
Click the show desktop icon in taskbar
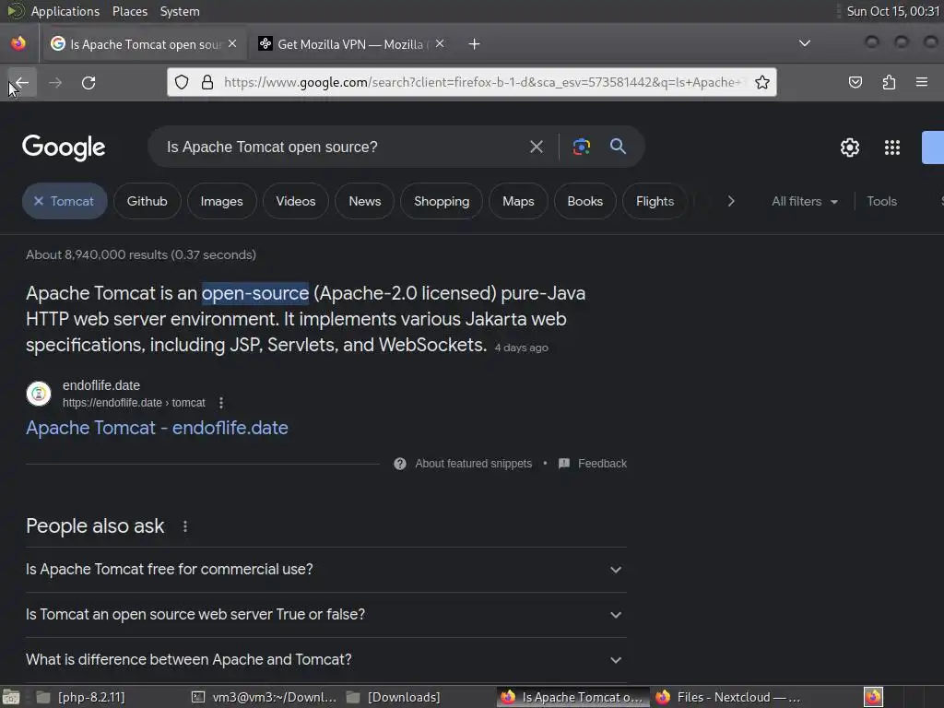11,697
